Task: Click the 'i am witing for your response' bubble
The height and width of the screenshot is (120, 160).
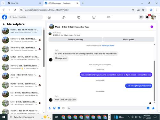Action: click(x=139, y=86)
